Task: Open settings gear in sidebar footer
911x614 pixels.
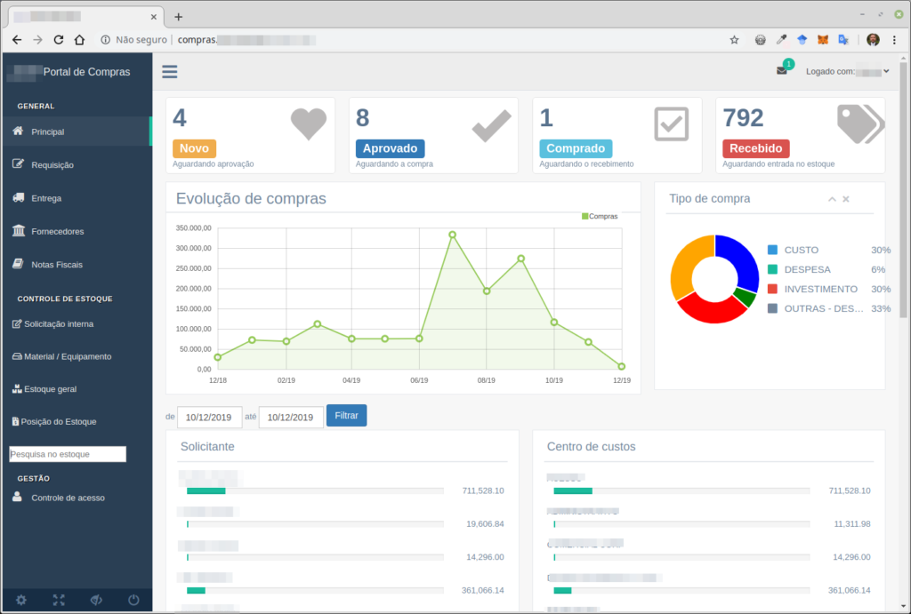Action: (x=21, y=600)
